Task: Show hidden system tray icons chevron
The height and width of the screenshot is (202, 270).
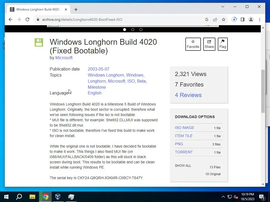Action: click(x=223, y=197)
